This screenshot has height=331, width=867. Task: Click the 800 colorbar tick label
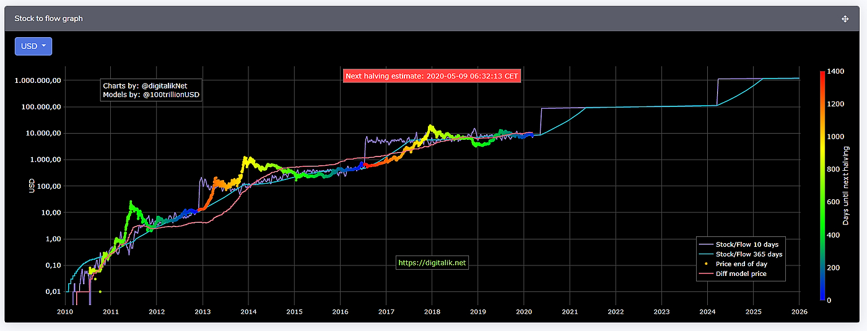click(834, 170)
